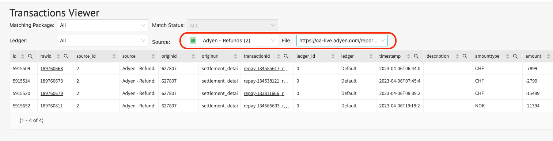Click the timestamp 2023-04-06T07:45 cell
Image resolution: width=553 pixels, height=141 pixels.
pyautogui.click(x=399, y=81)
